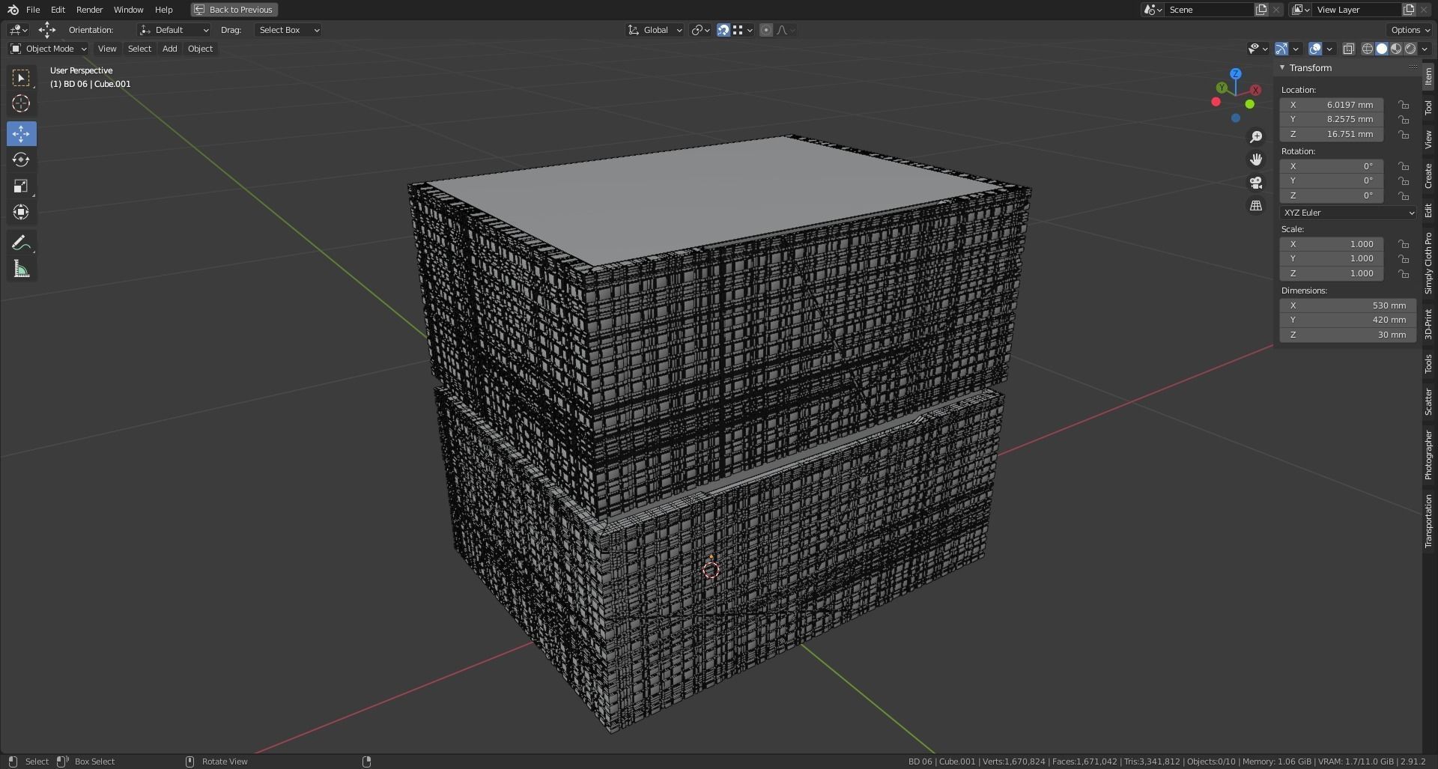
Task: Switch perspective/orthographic with the grid icon
Action: [1256, 205]
